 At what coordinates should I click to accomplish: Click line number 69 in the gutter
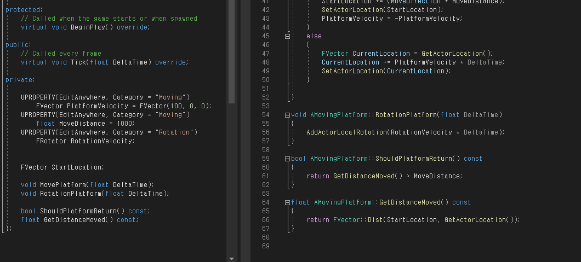coord(266,246)
